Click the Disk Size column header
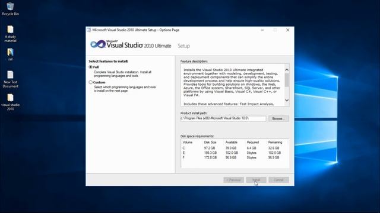 click(x=210, y=142)
